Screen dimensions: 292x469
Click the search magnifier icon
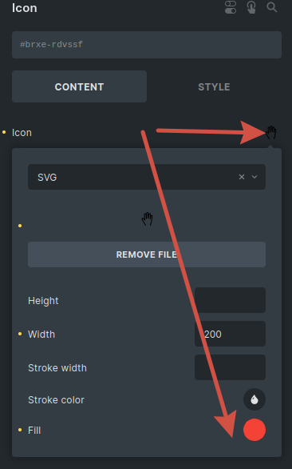(x=272, y=7)
